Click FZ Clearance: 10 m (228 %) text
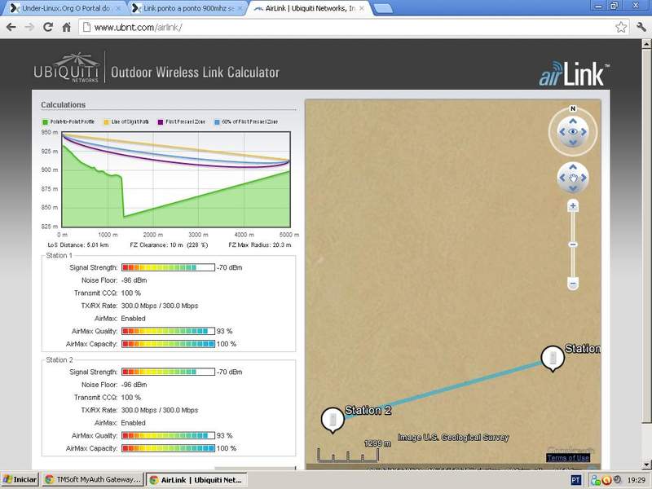This screenshot has height=489, width=652. click(169, 245)
